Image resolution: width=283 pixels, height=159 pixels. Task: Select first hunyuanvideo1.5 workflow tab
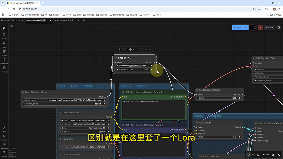tap(37, 21)
